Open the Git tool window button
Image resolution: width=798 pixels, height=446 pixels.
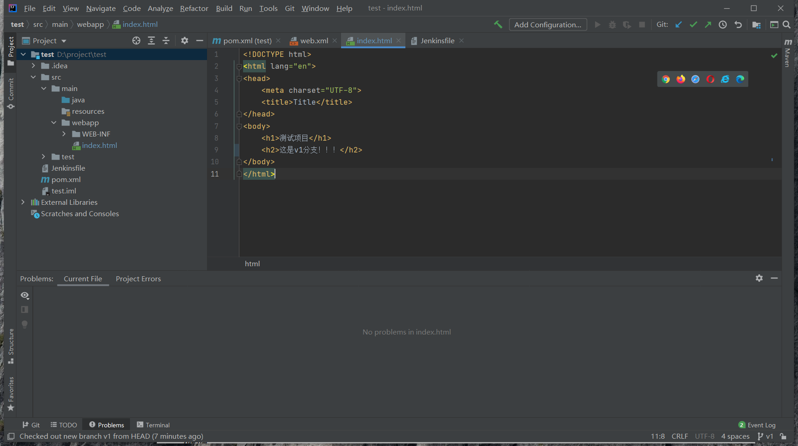pyautogui.click(x=31, y=425)
